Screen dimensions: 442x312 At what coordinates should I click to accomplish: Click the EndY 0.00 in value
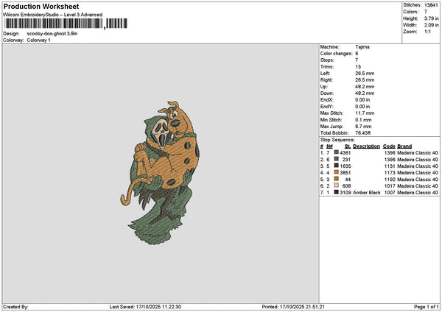(362, 107)
